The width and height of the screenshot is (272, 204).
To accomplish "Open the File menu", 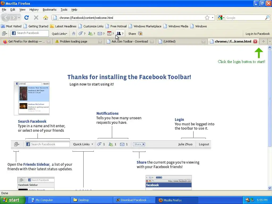I will [x=4, y=10].
